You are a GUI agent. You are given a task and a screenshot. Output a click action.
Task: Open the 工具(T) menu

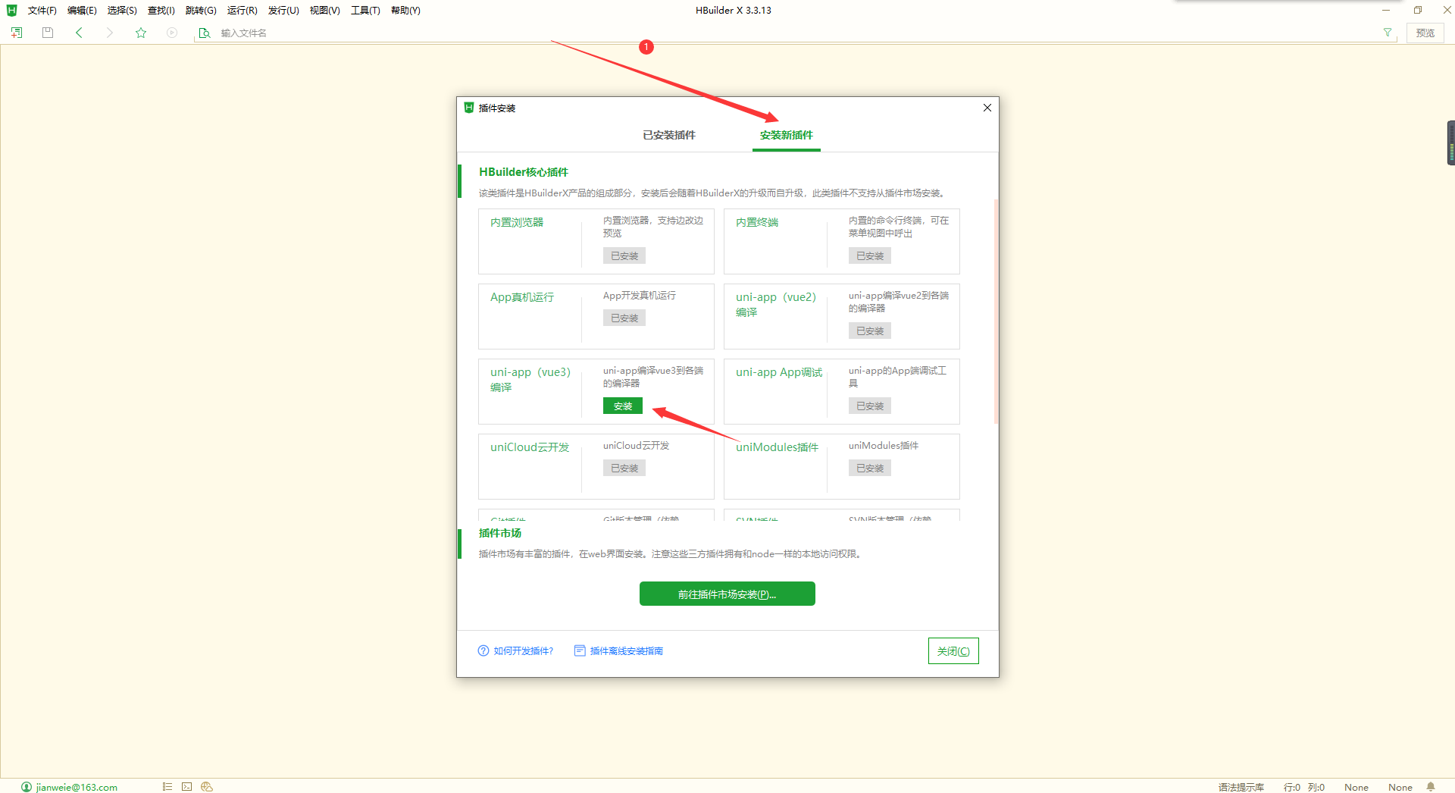pyautogui.click(x=365, y=10)
